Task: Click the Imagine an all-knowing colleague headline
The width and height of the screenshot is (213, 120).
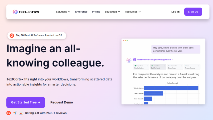Action: point(55,56)
